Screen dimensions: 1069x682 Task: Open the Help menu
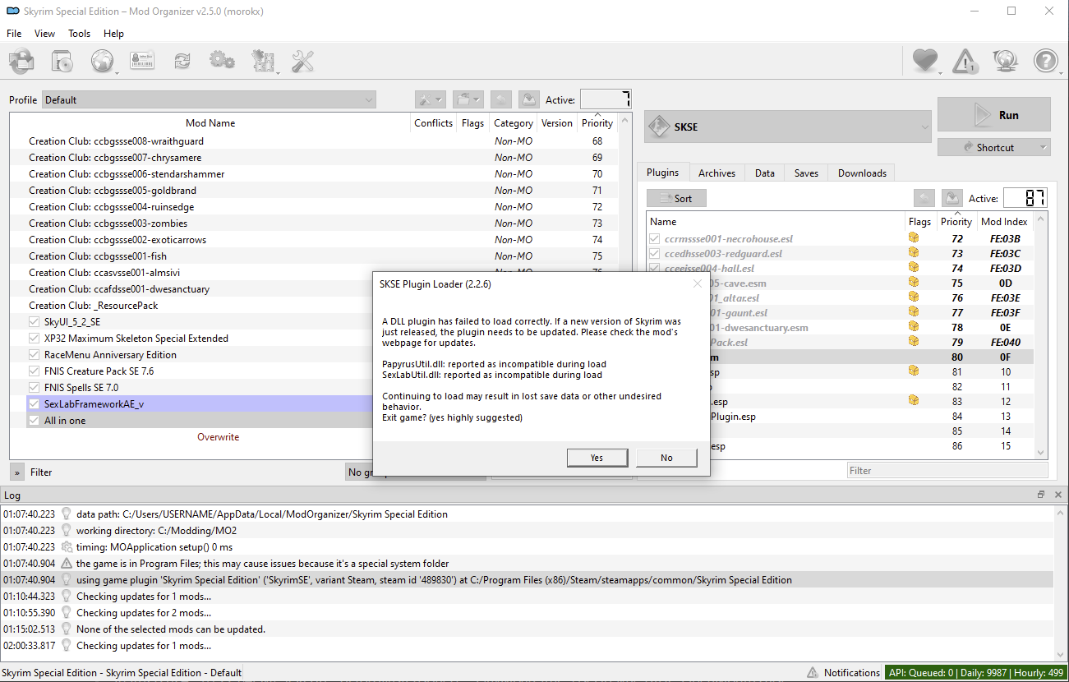(x=113, y=34)
